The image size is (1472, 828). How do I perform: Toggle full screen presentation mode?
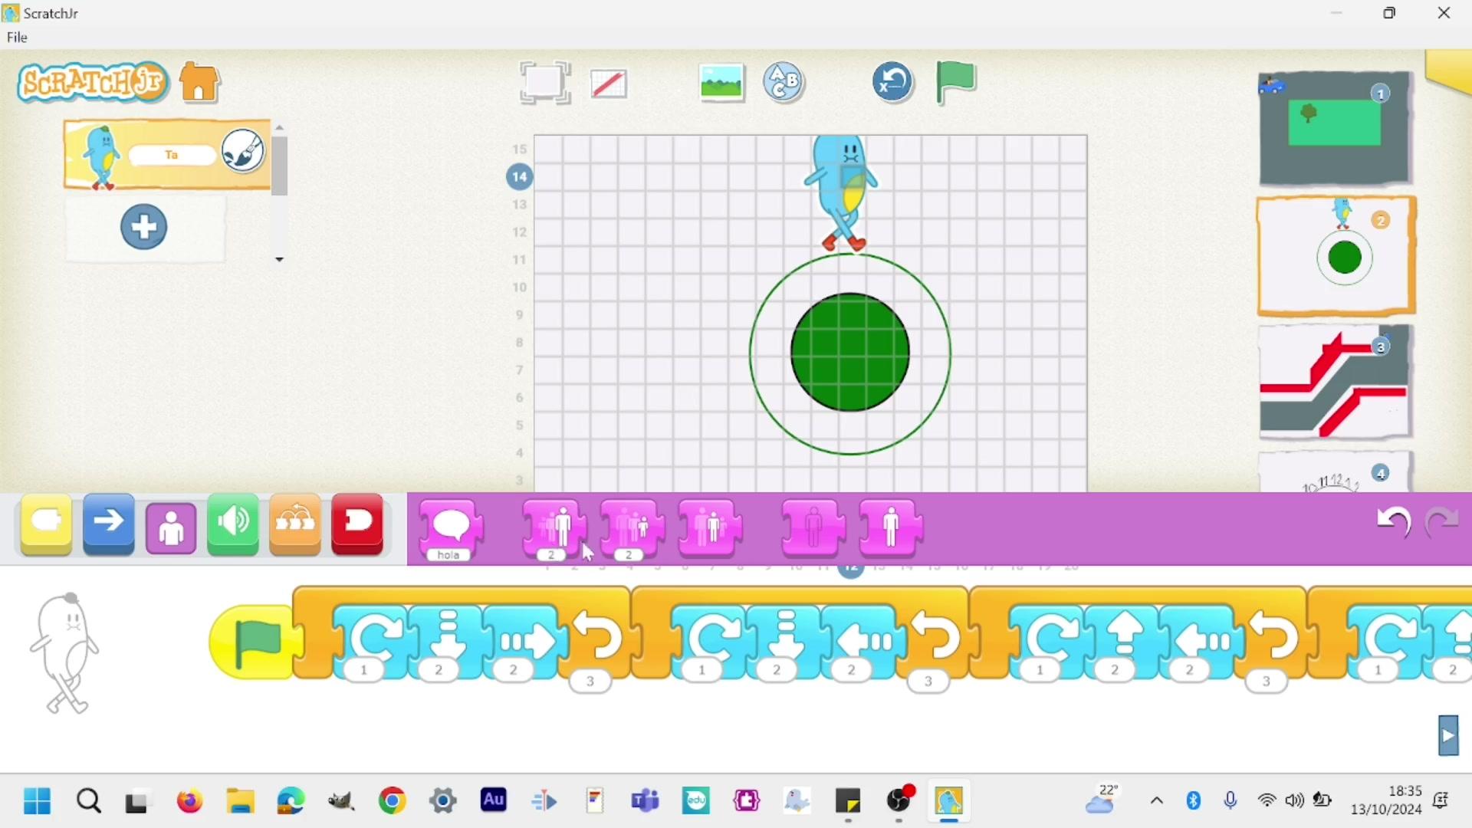click(544, 83)
